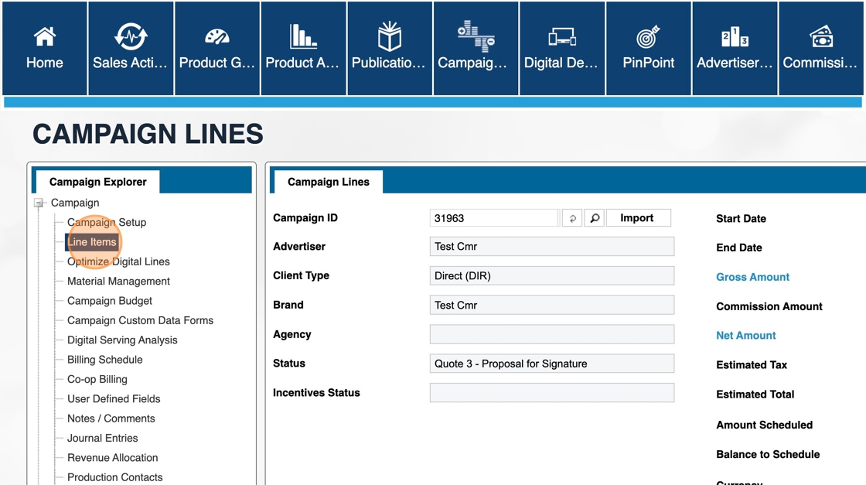Viewport: 866px width, 485px height.
Task: Open Material Management
Action: (x=118, y=281)
